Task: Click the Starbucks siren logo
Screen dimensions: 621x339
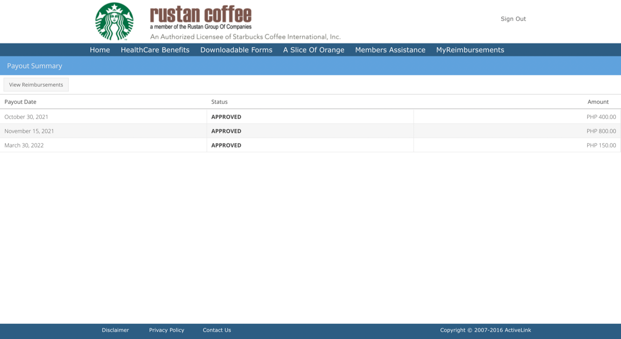Action: [115, 21]
